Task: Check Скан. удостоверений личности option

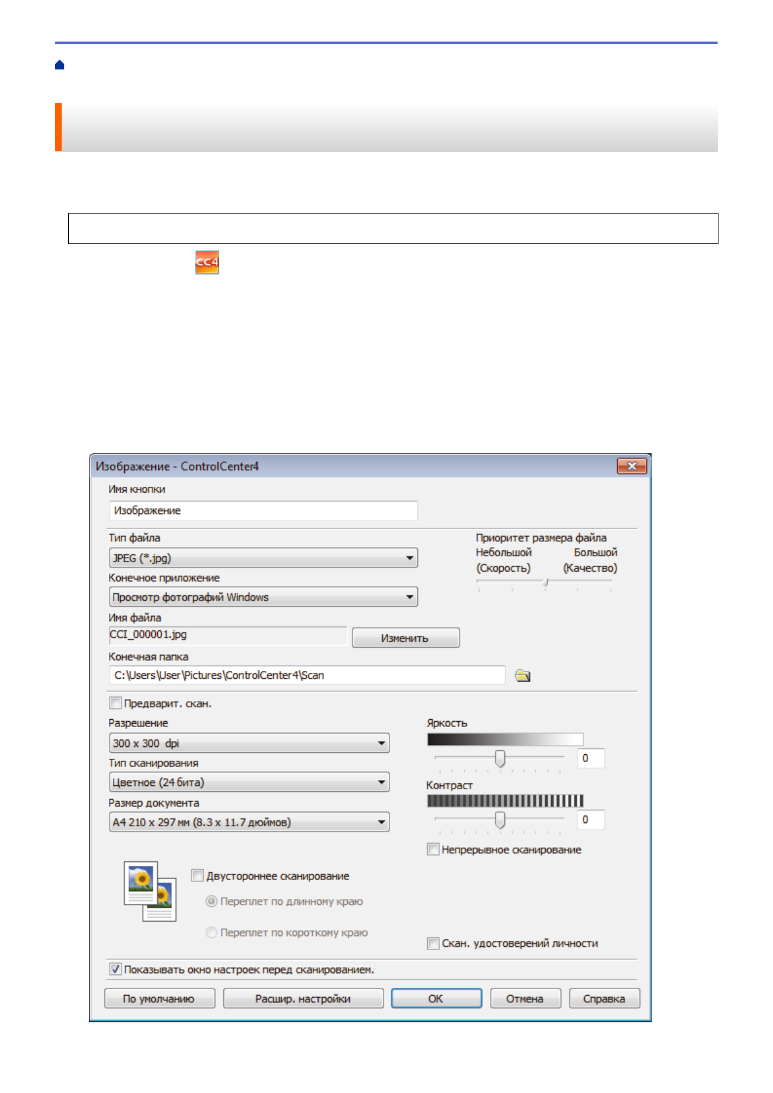Action: 433,943
